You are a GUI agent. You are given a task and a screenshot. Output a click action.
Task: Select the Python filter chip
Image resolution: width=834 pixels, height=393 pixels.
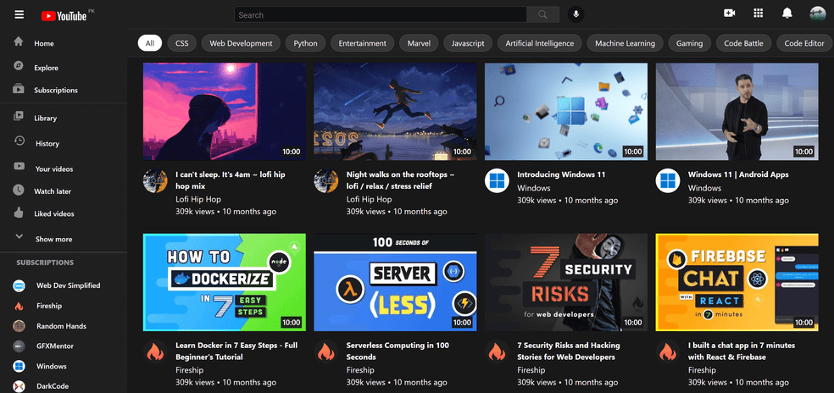(x=305, y=43)
